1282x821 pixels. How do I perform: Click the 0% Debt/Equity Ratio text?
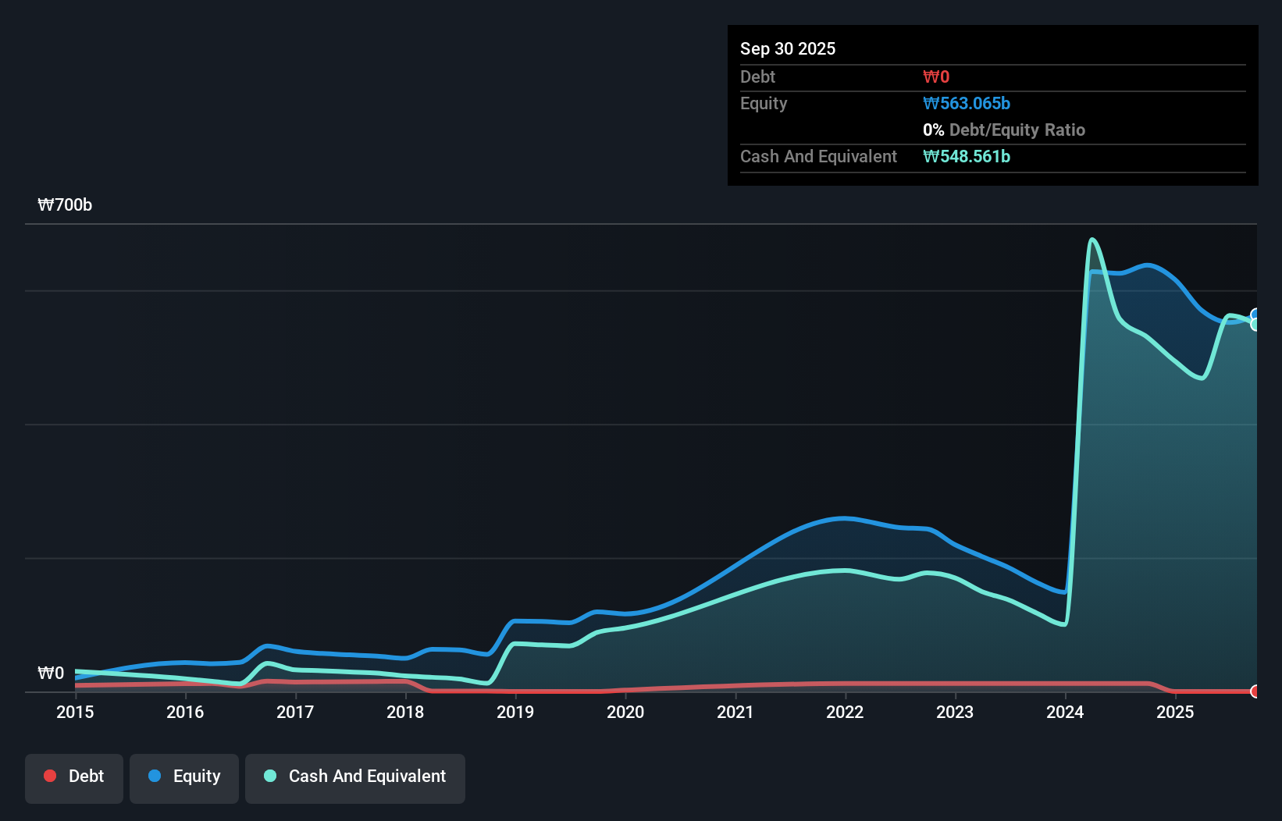(x=1003, y=130)
